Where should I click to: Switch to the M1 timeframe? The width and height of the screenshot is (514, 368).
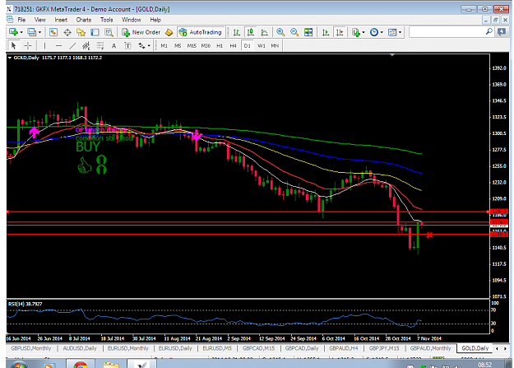tap(164, 45)
